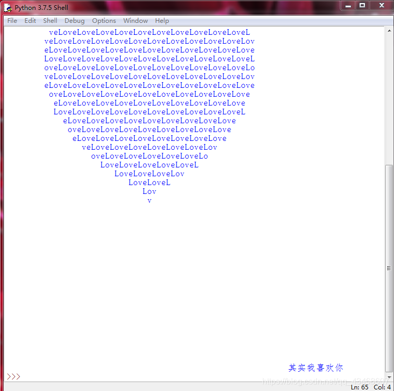Click the Chinese text 其实我喜欢你

(315, 368)
